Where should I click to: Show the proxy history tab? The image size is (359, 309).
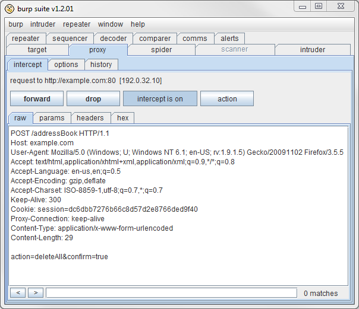tap(101, 65)
